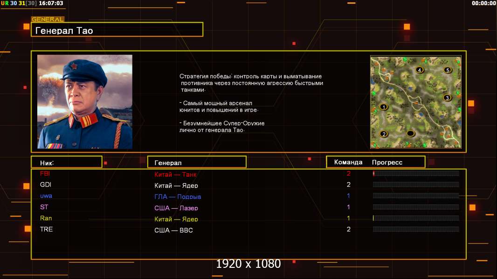The height and width of the screenshot is (279, 497).
Task: Click team number 1 in uwa row
Action: tap(349, 196)
